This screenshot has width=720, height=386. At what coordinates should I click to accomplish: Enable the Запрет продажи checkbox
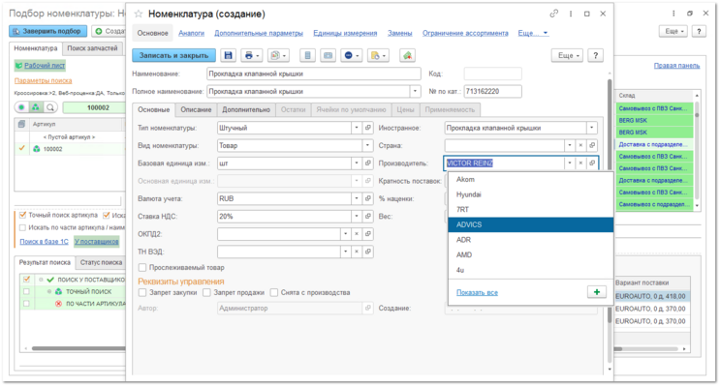tap(206, 292)
